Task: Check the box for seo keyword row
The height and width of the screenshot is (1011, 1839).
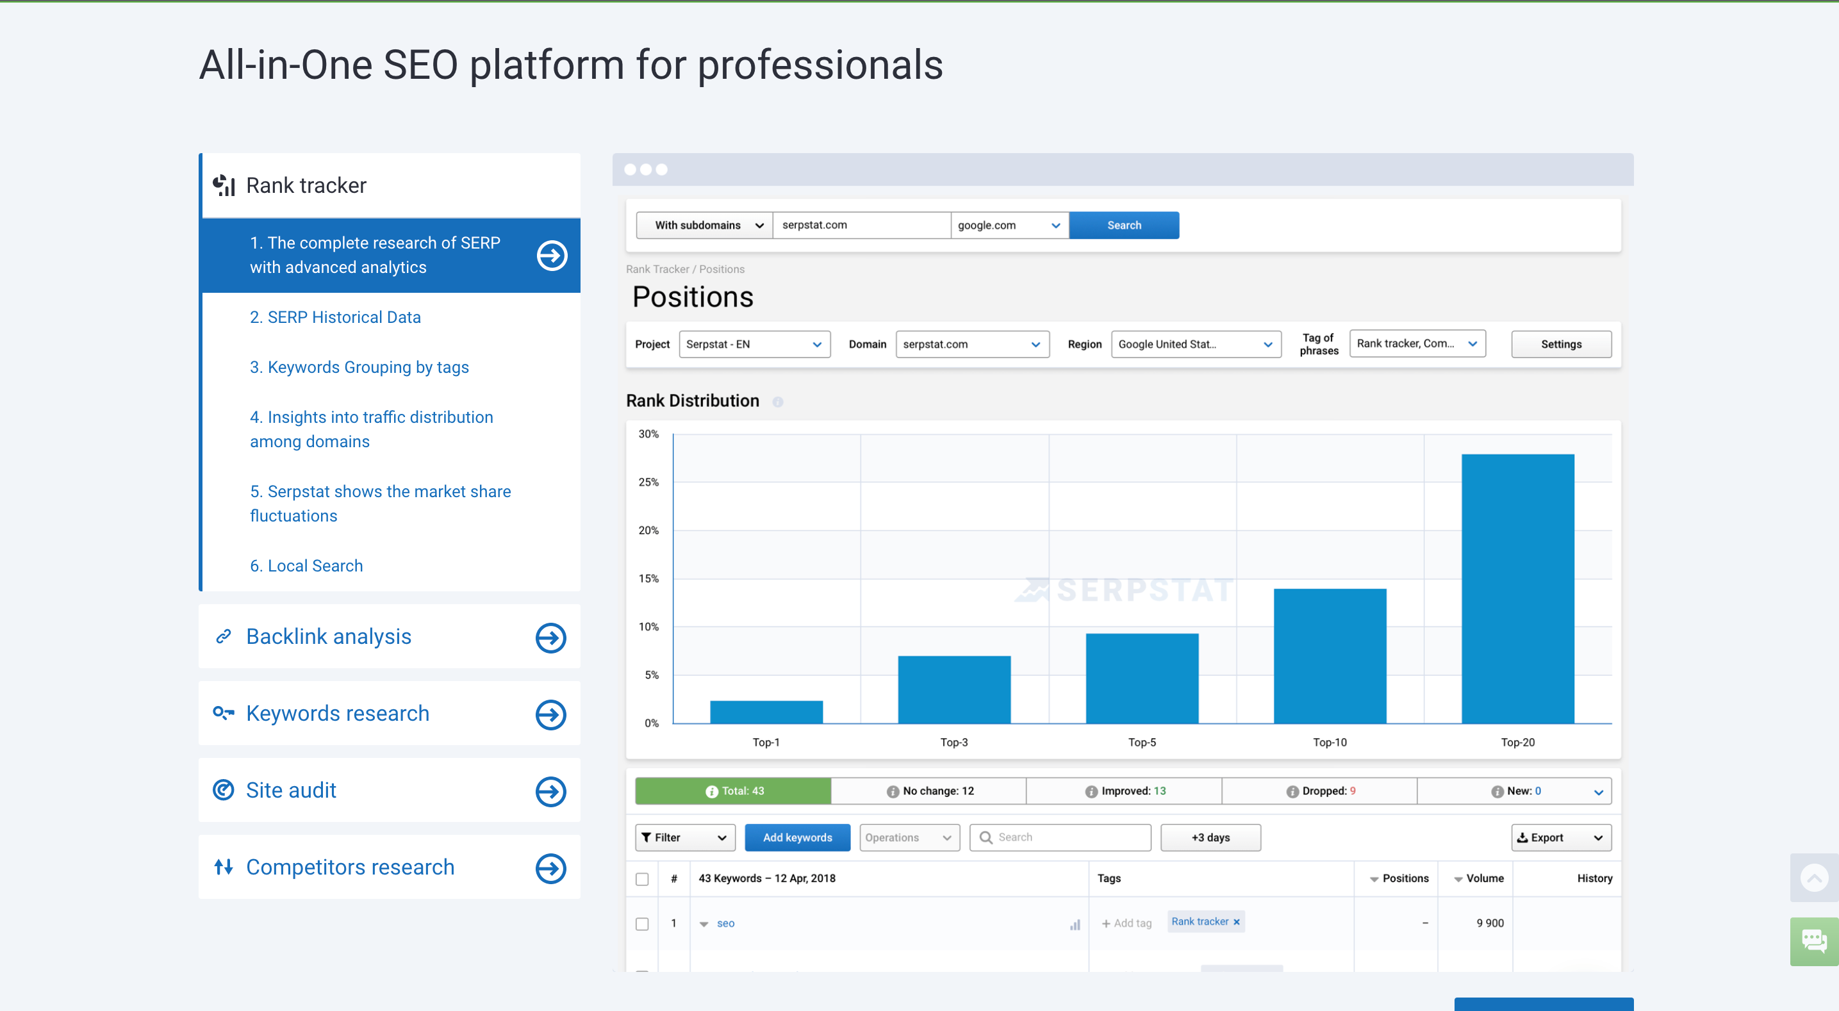Action: pos(642,924)
